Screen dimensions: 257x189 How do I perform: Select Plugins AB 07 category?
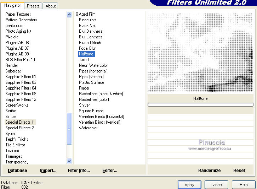(x=17, y=48)
